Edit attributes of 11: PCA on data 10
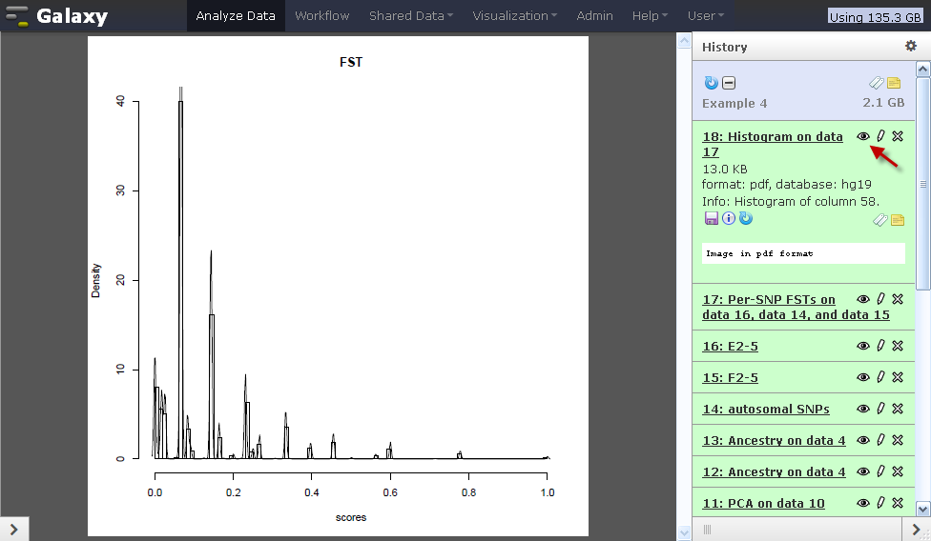This screenshot has height=541, width=931. (880, 503)
